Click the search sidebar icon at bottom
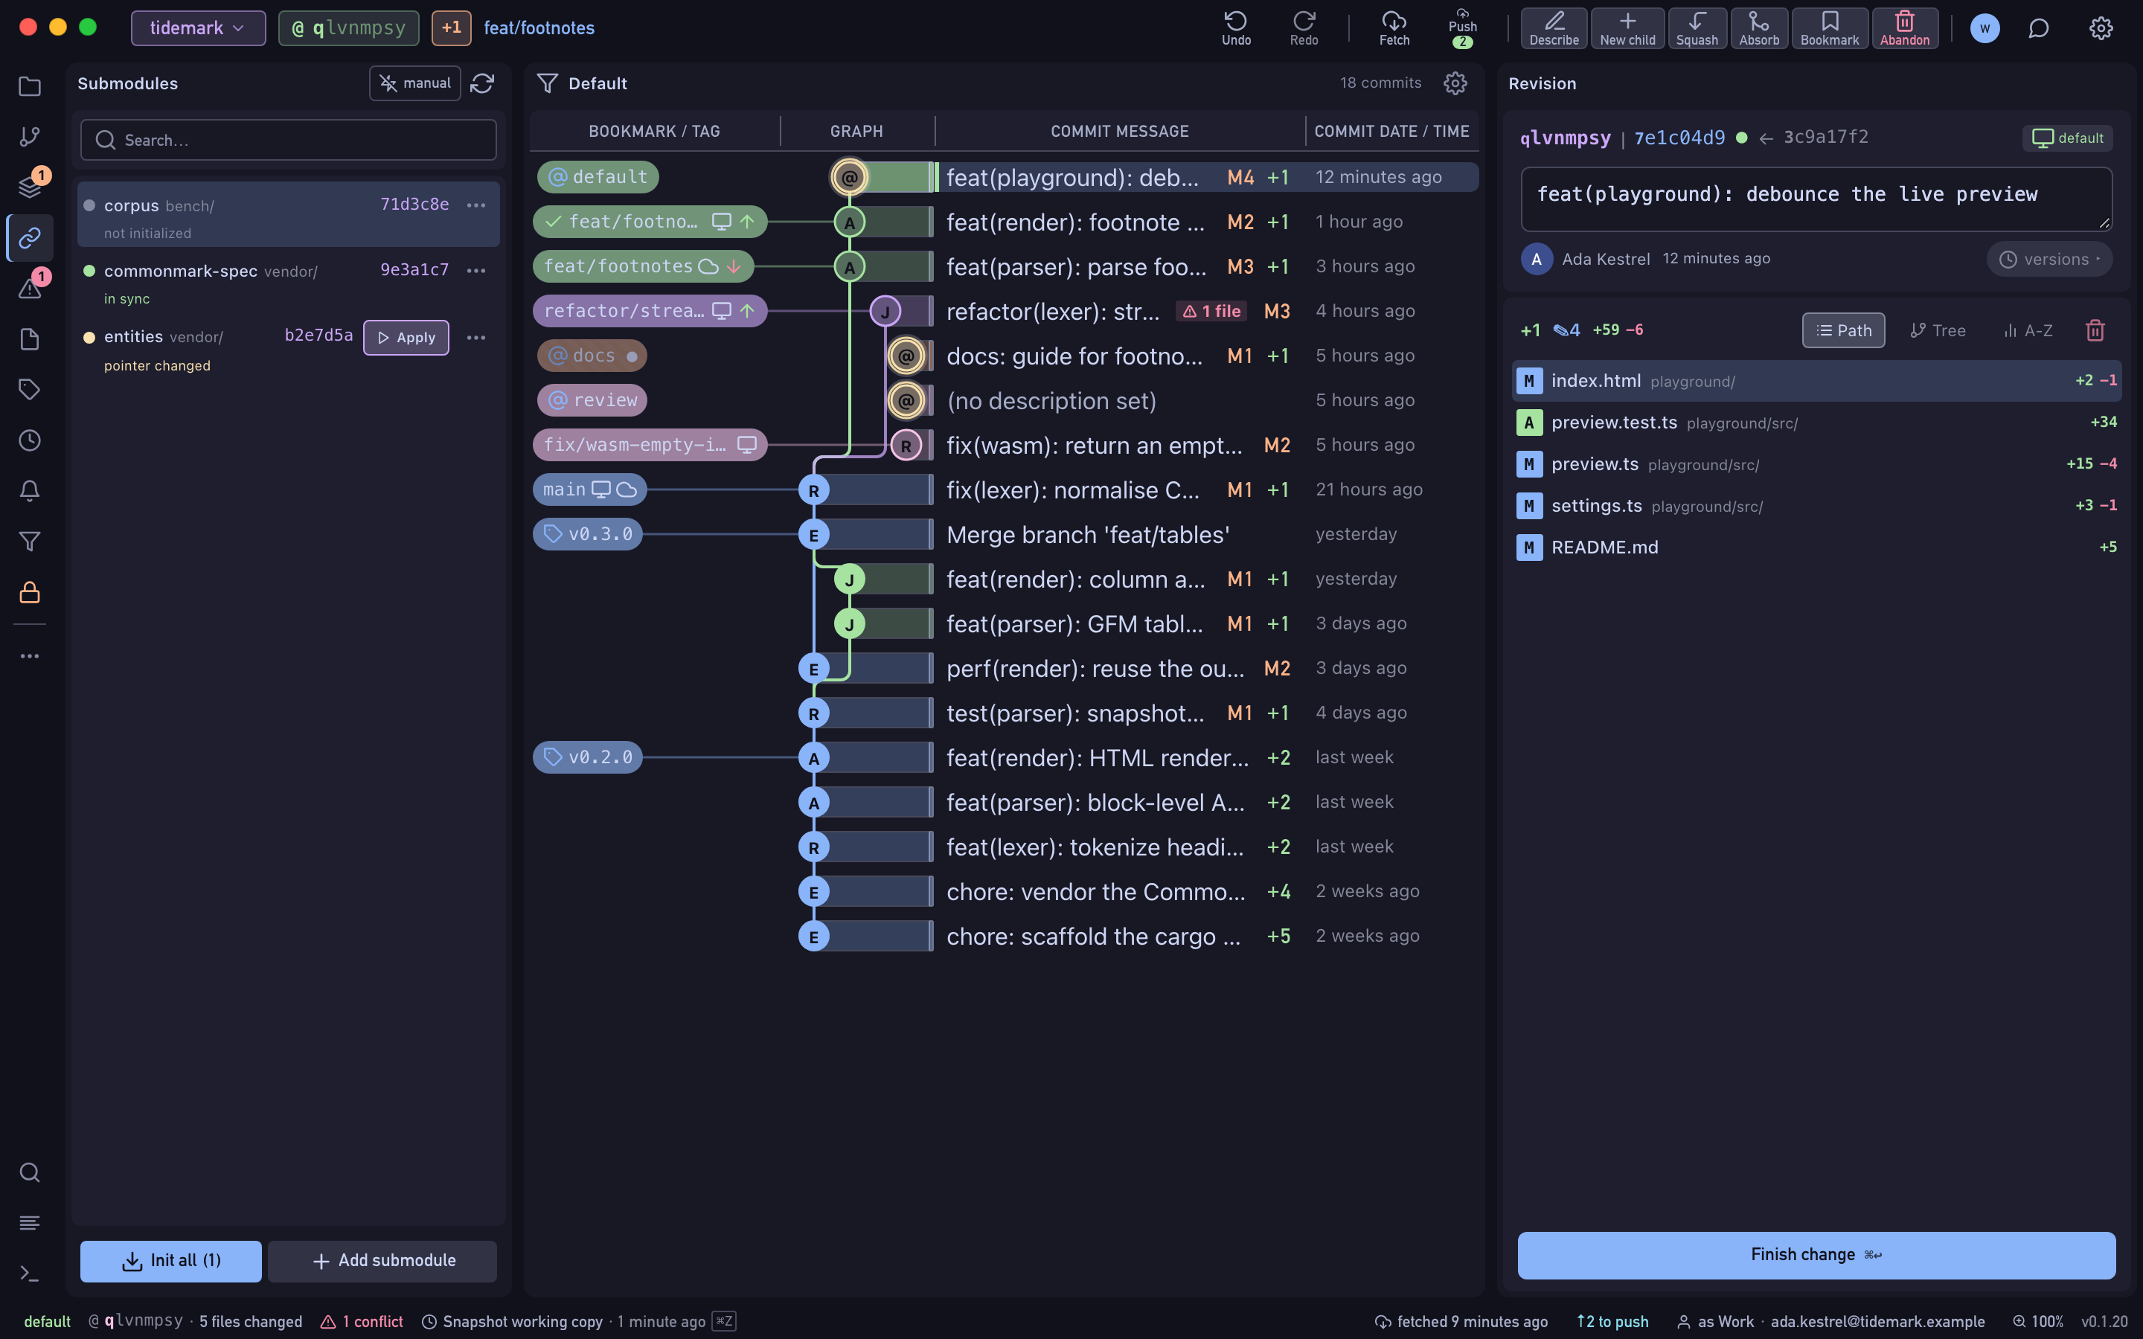Viewport: 2143px width, 1339px height. (x=30, y=1172)
